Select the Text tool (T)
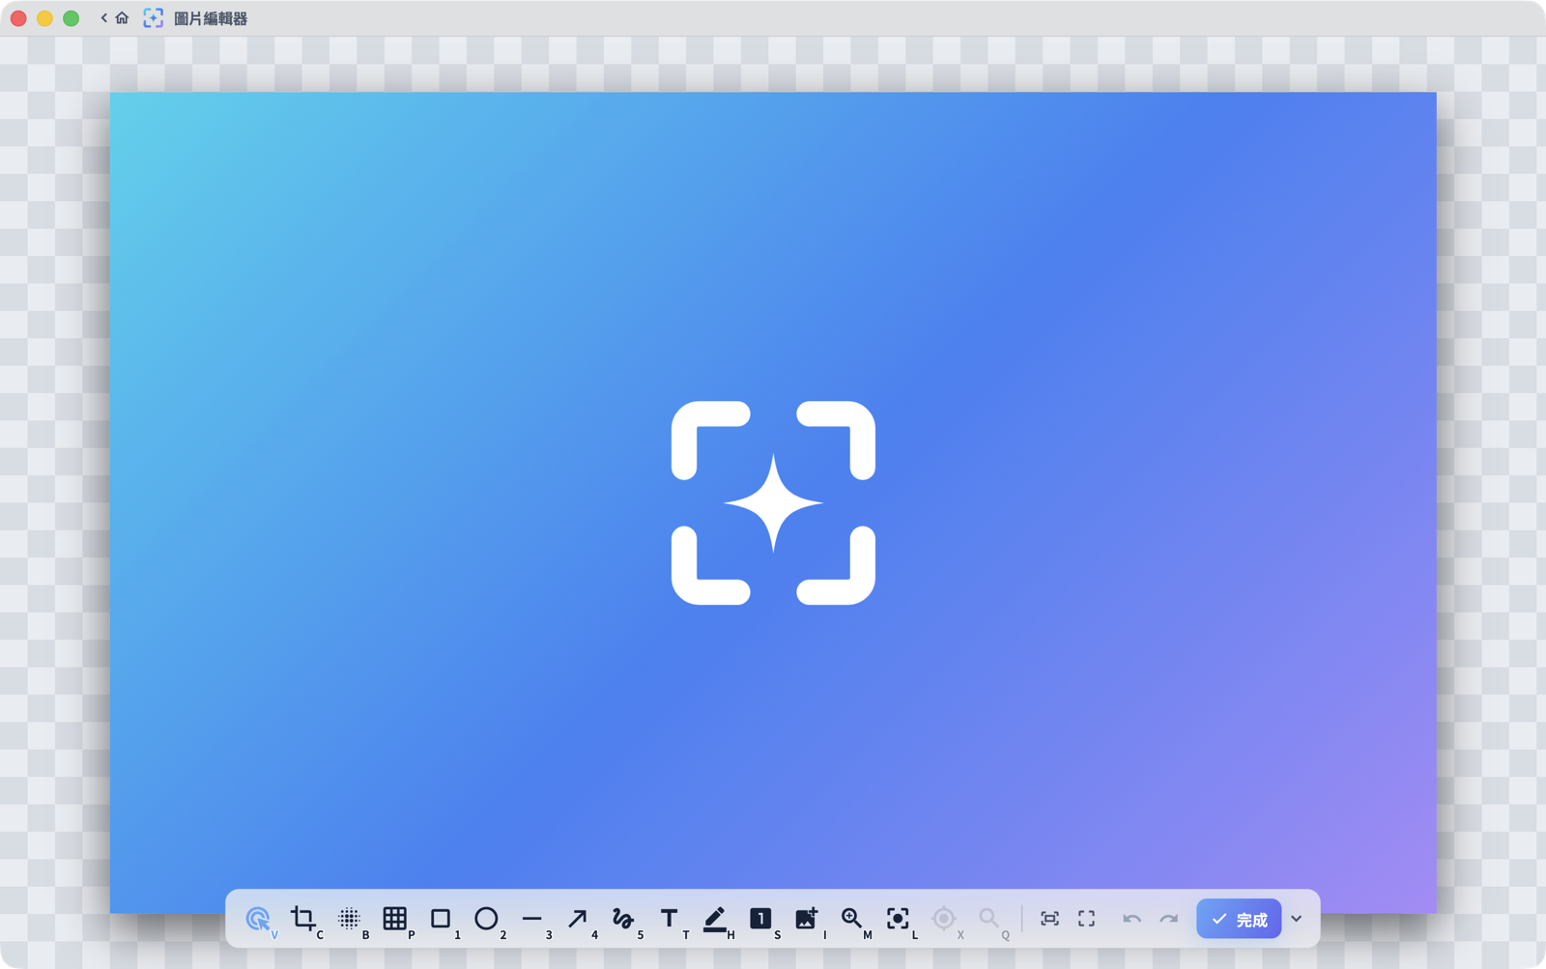This screenshot has height=969, width=1546. (x=669, y=919)
